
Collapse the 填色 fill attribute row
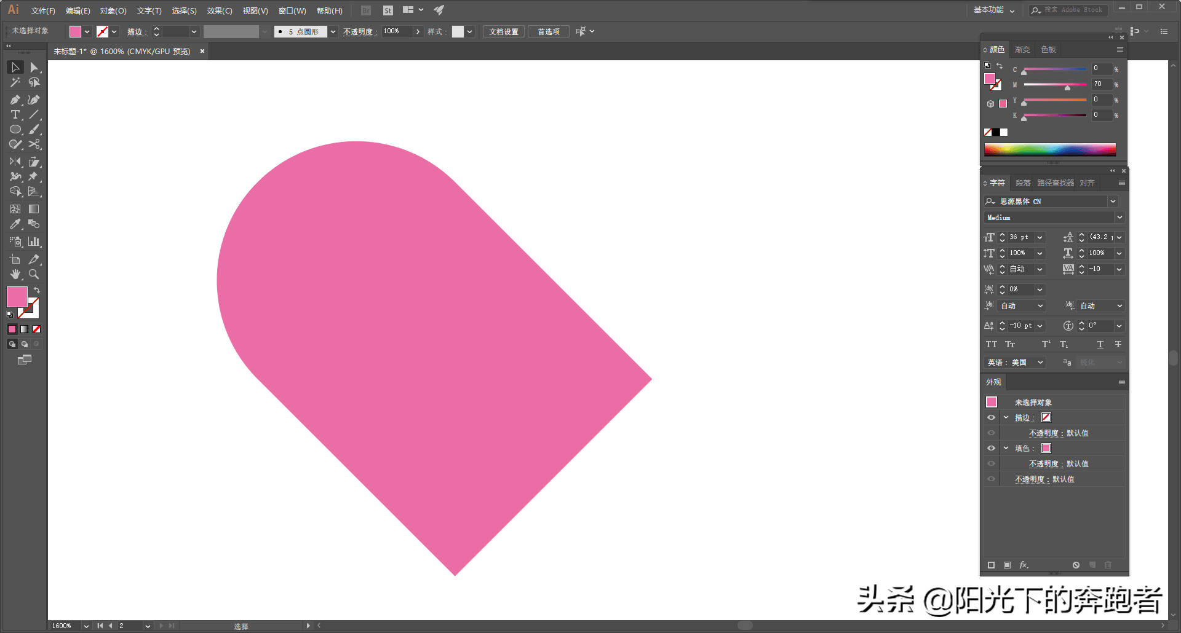[x=1006, y=449]
